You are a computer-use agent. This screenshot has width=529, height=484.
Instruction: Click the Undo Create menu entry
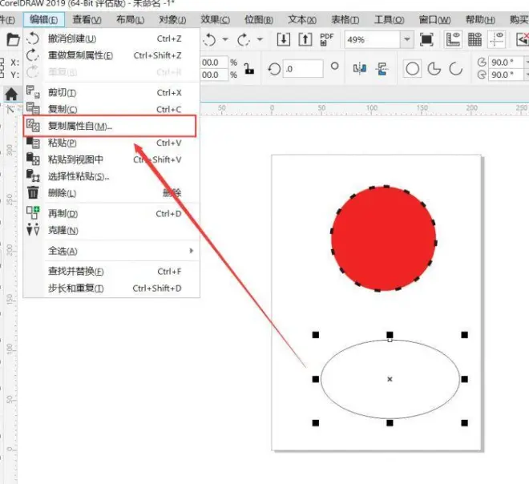(111, 38)
